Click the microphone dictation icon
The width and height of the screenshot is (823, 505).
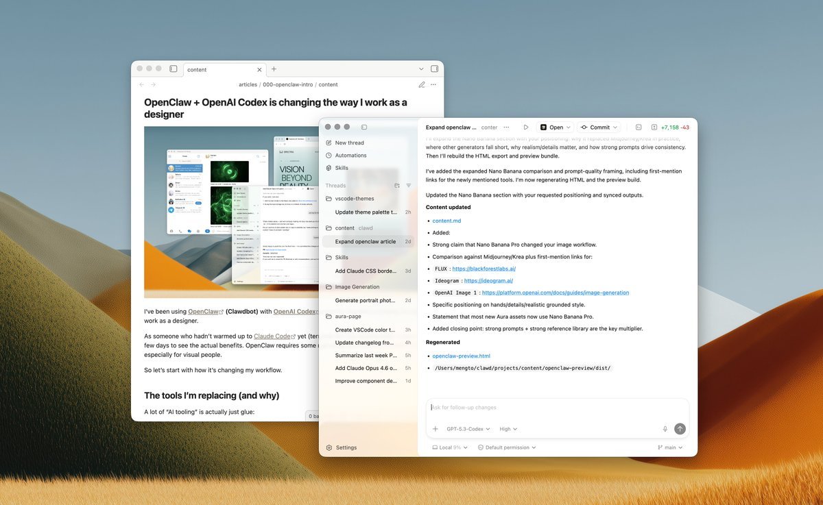(x=665, y=429)
